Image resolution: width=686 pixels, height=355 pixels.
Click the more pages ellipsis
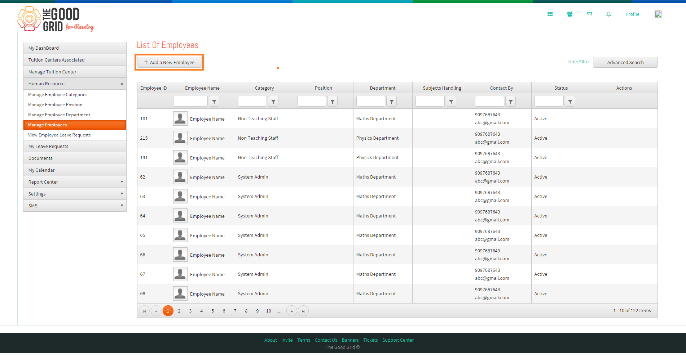click(280, 311)
